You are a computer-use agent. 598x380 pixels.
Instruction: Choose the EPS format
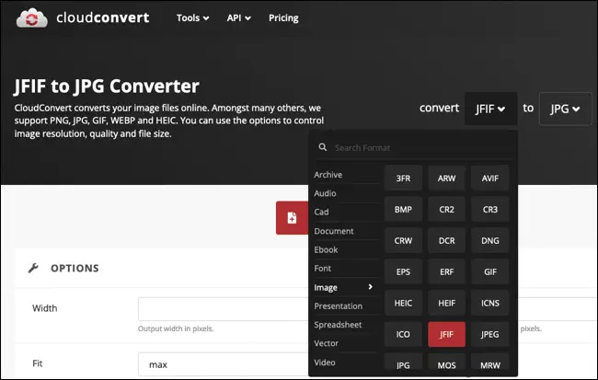click(x=403, y=272)
